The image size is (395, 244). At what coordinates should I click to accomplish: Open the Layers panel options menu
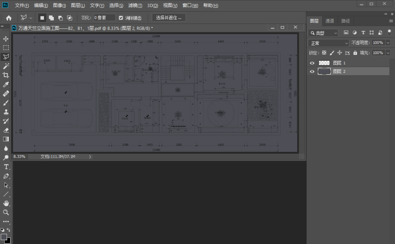[x=391, y=21]
